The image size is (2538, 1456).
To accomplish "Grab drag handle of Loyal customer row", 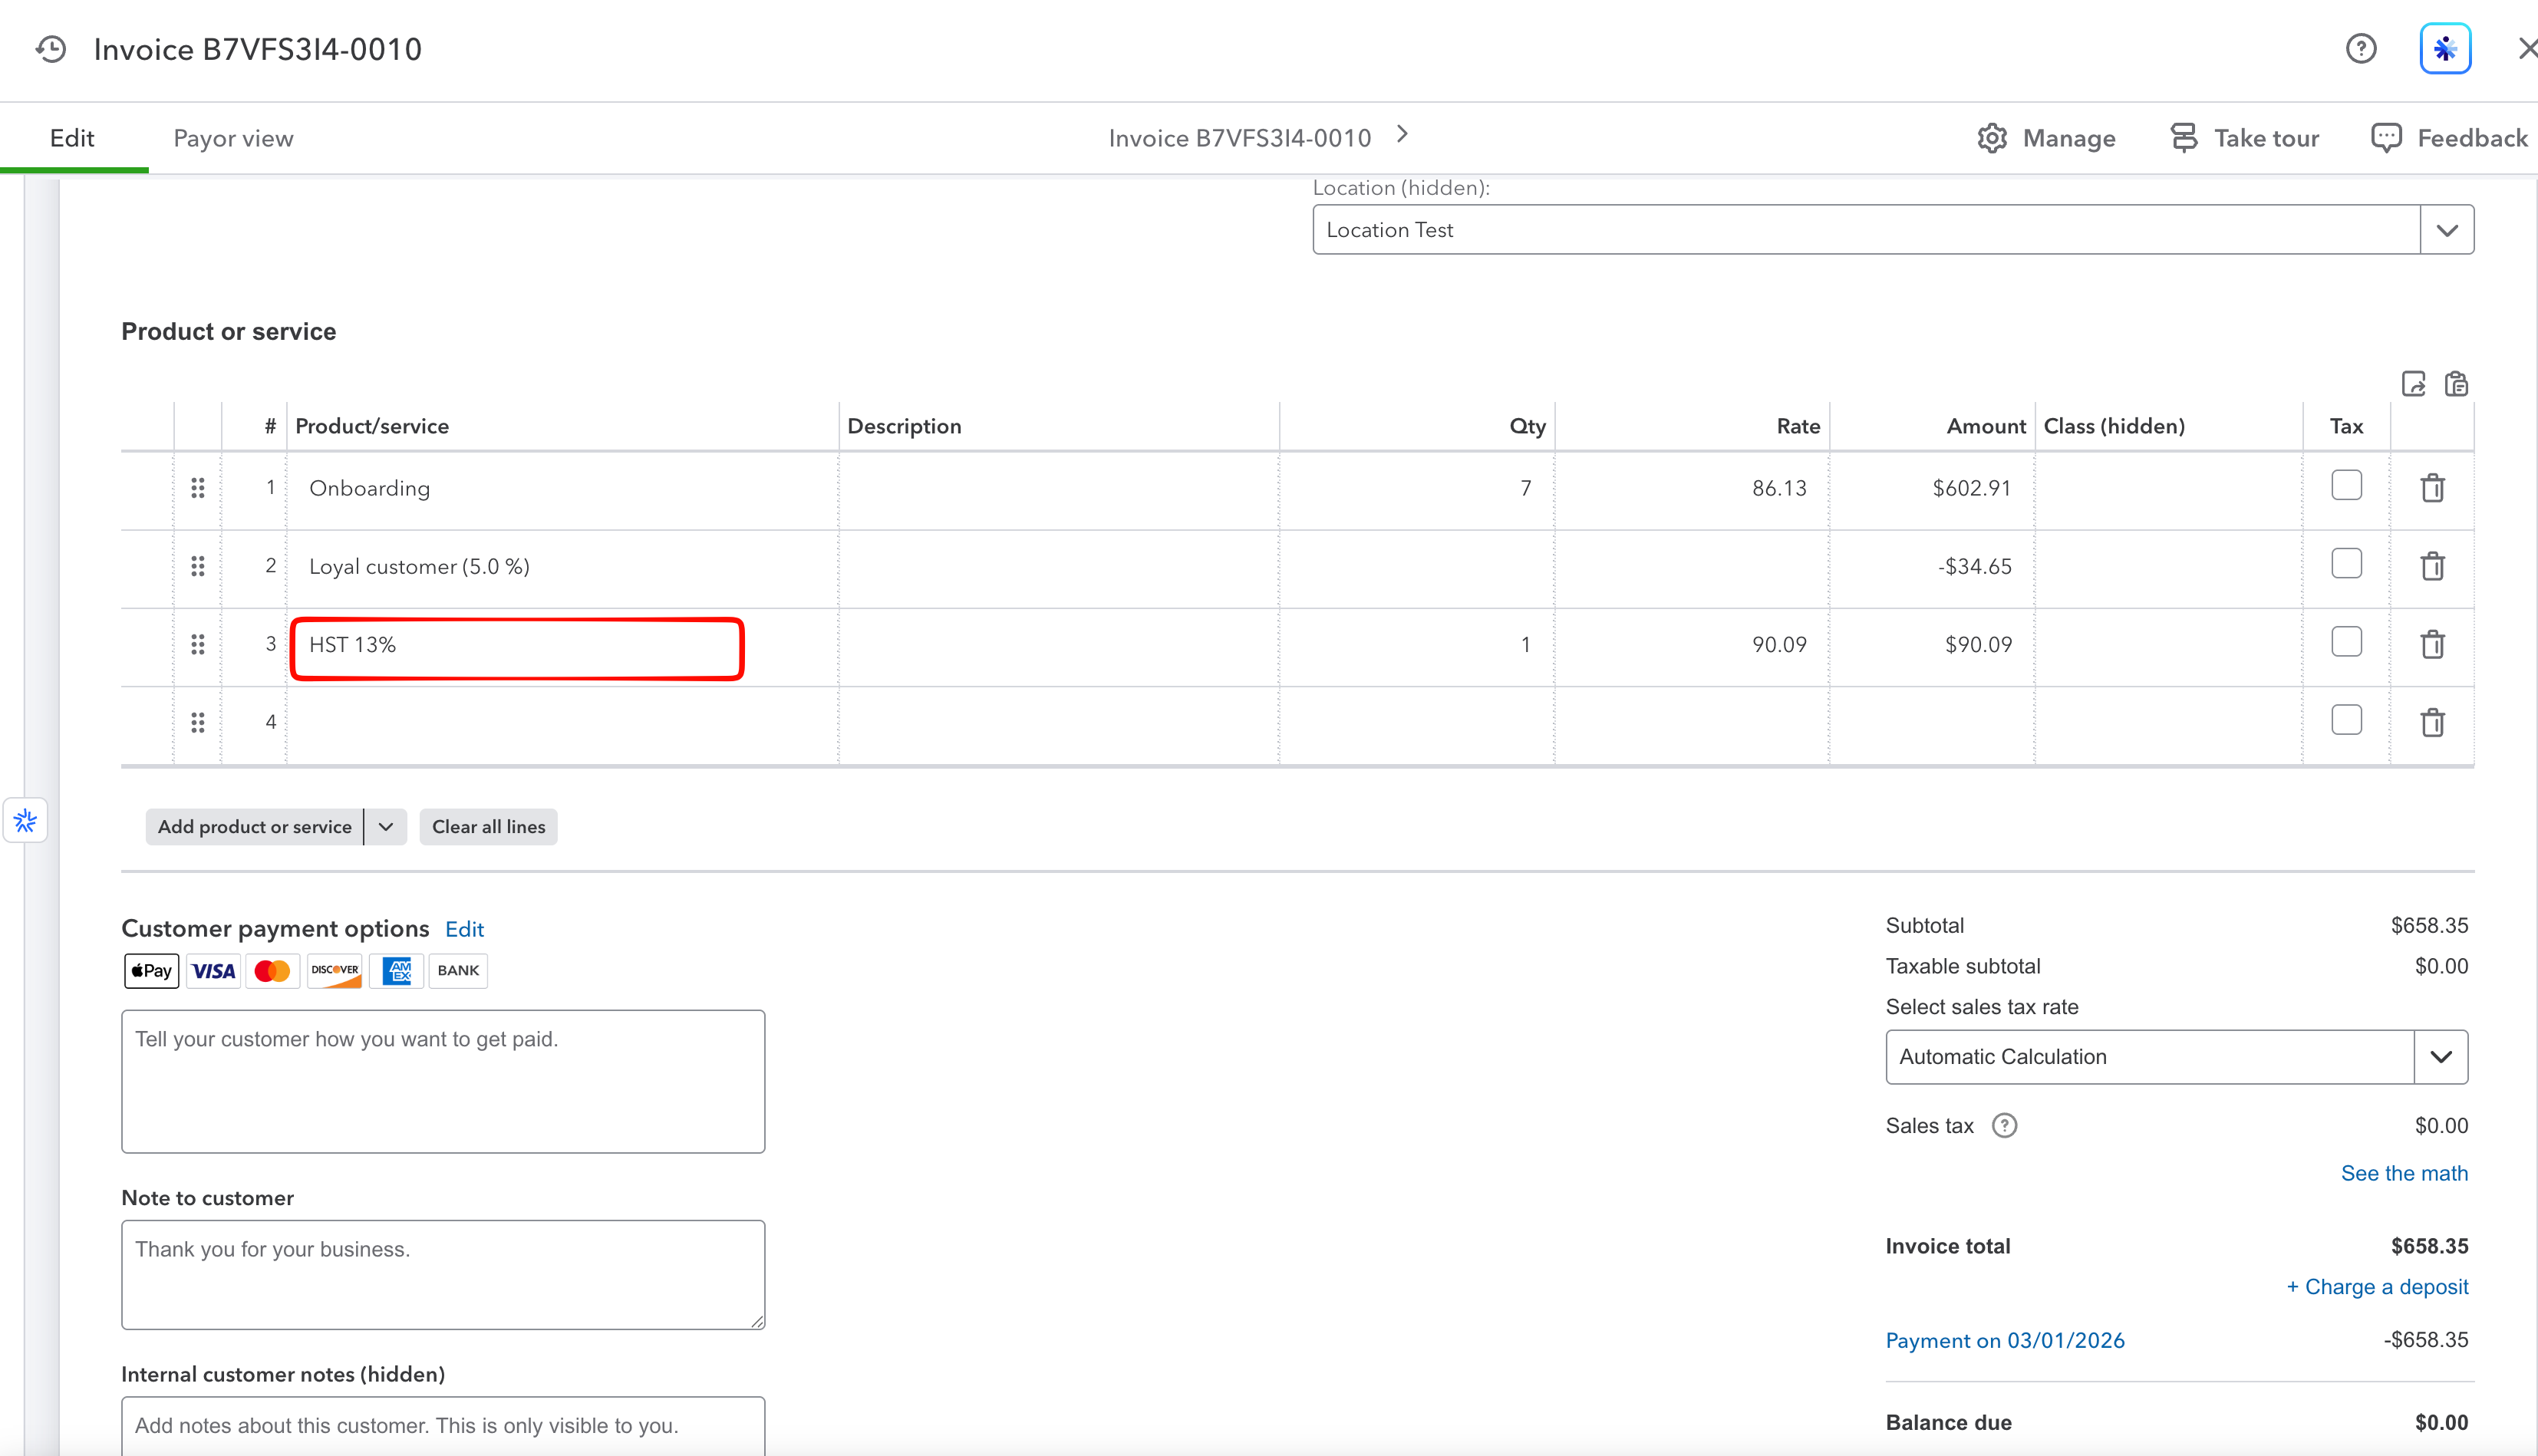I will click(x=198, y=566).
